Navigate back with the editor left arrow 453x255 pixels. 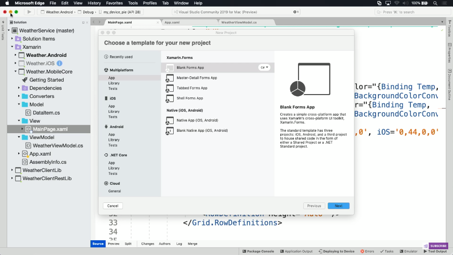[94, 22]
